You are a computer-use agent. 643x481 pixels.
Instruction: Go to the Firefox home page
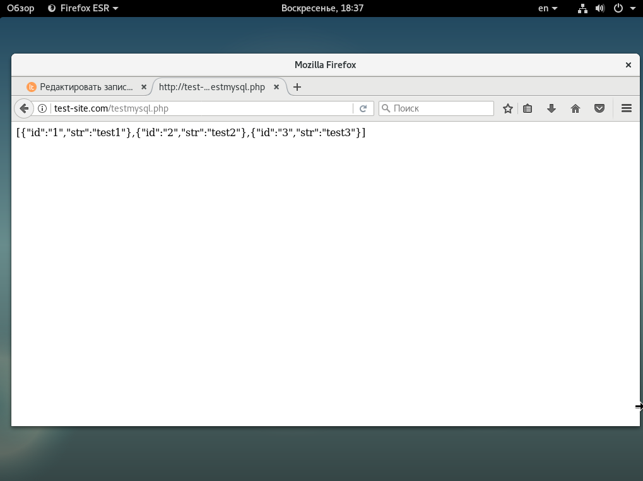click(x=575, y=108)
